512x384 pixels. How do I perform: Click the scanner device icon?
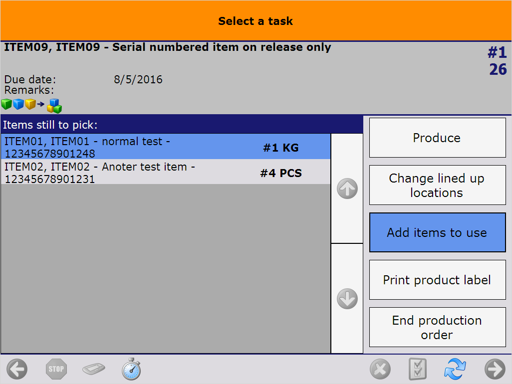pyautogui.click(x=94, y=370)
